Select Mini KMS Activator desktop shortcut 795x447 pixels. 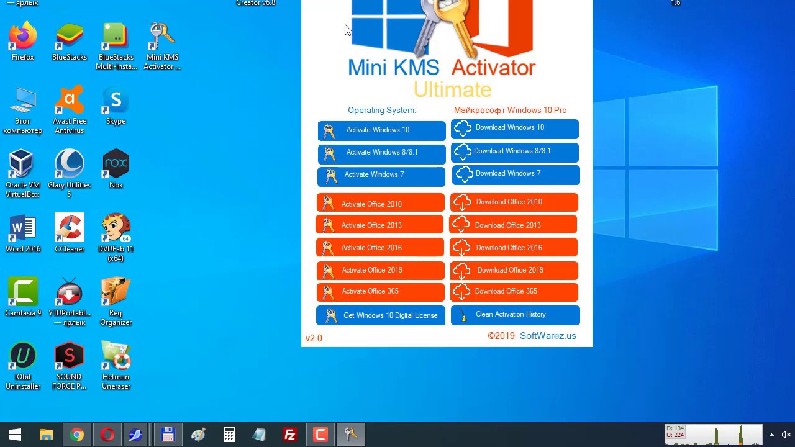(x=162, y=47)
